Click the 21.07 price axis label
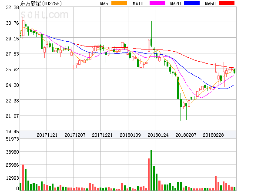The height and width of the screenshot is (191, 261). pos(12,116)
